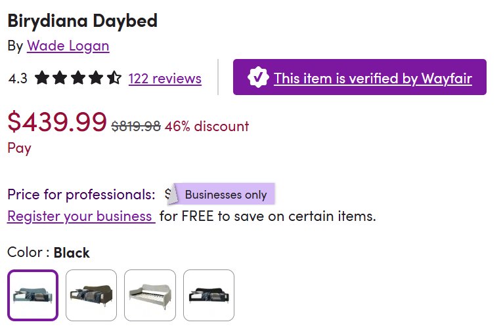Follow the 'Register your business' link
This screenshot has width=503, height=335.
(x=81, y=216)
